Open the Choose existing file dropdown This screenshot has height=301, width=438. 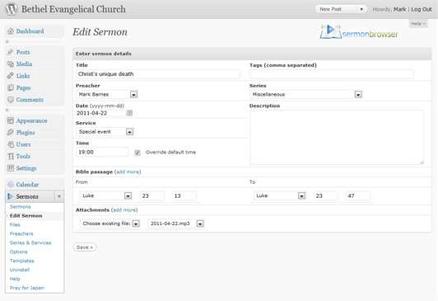(109, 223)
